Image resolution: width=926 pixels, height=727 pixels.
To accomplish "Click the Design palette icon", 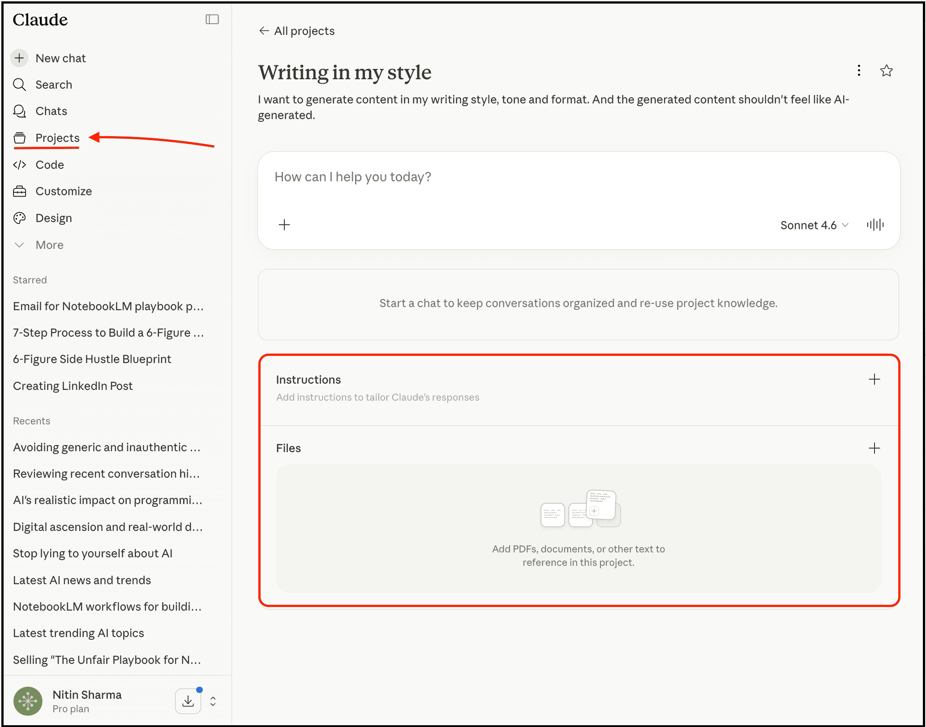I will 19,218.
